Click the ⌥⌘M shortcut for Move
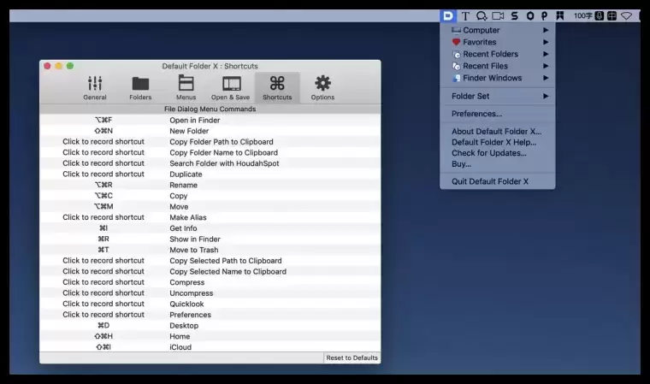Image resolution: width=650 pixels, height=384 pixels. pos(103,206)
